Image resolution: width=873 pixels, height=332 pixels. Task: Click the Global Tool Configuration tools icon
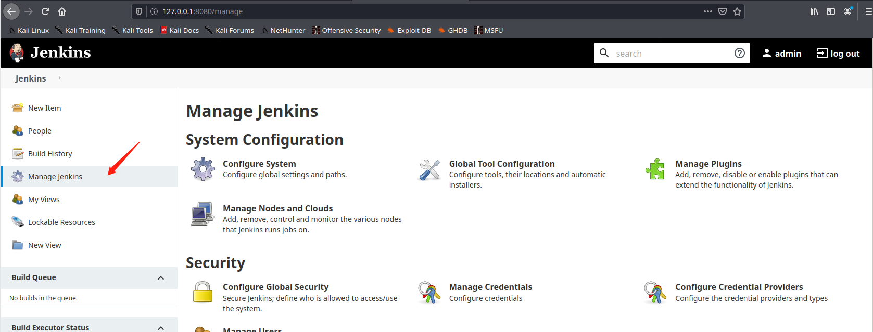429,170
